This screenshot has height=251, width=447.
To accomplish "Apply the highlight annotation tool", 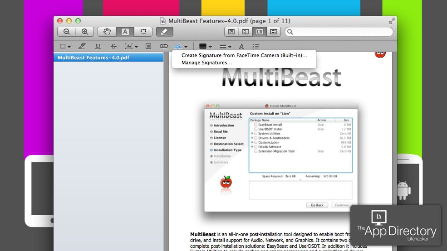I will click(82, 46).
